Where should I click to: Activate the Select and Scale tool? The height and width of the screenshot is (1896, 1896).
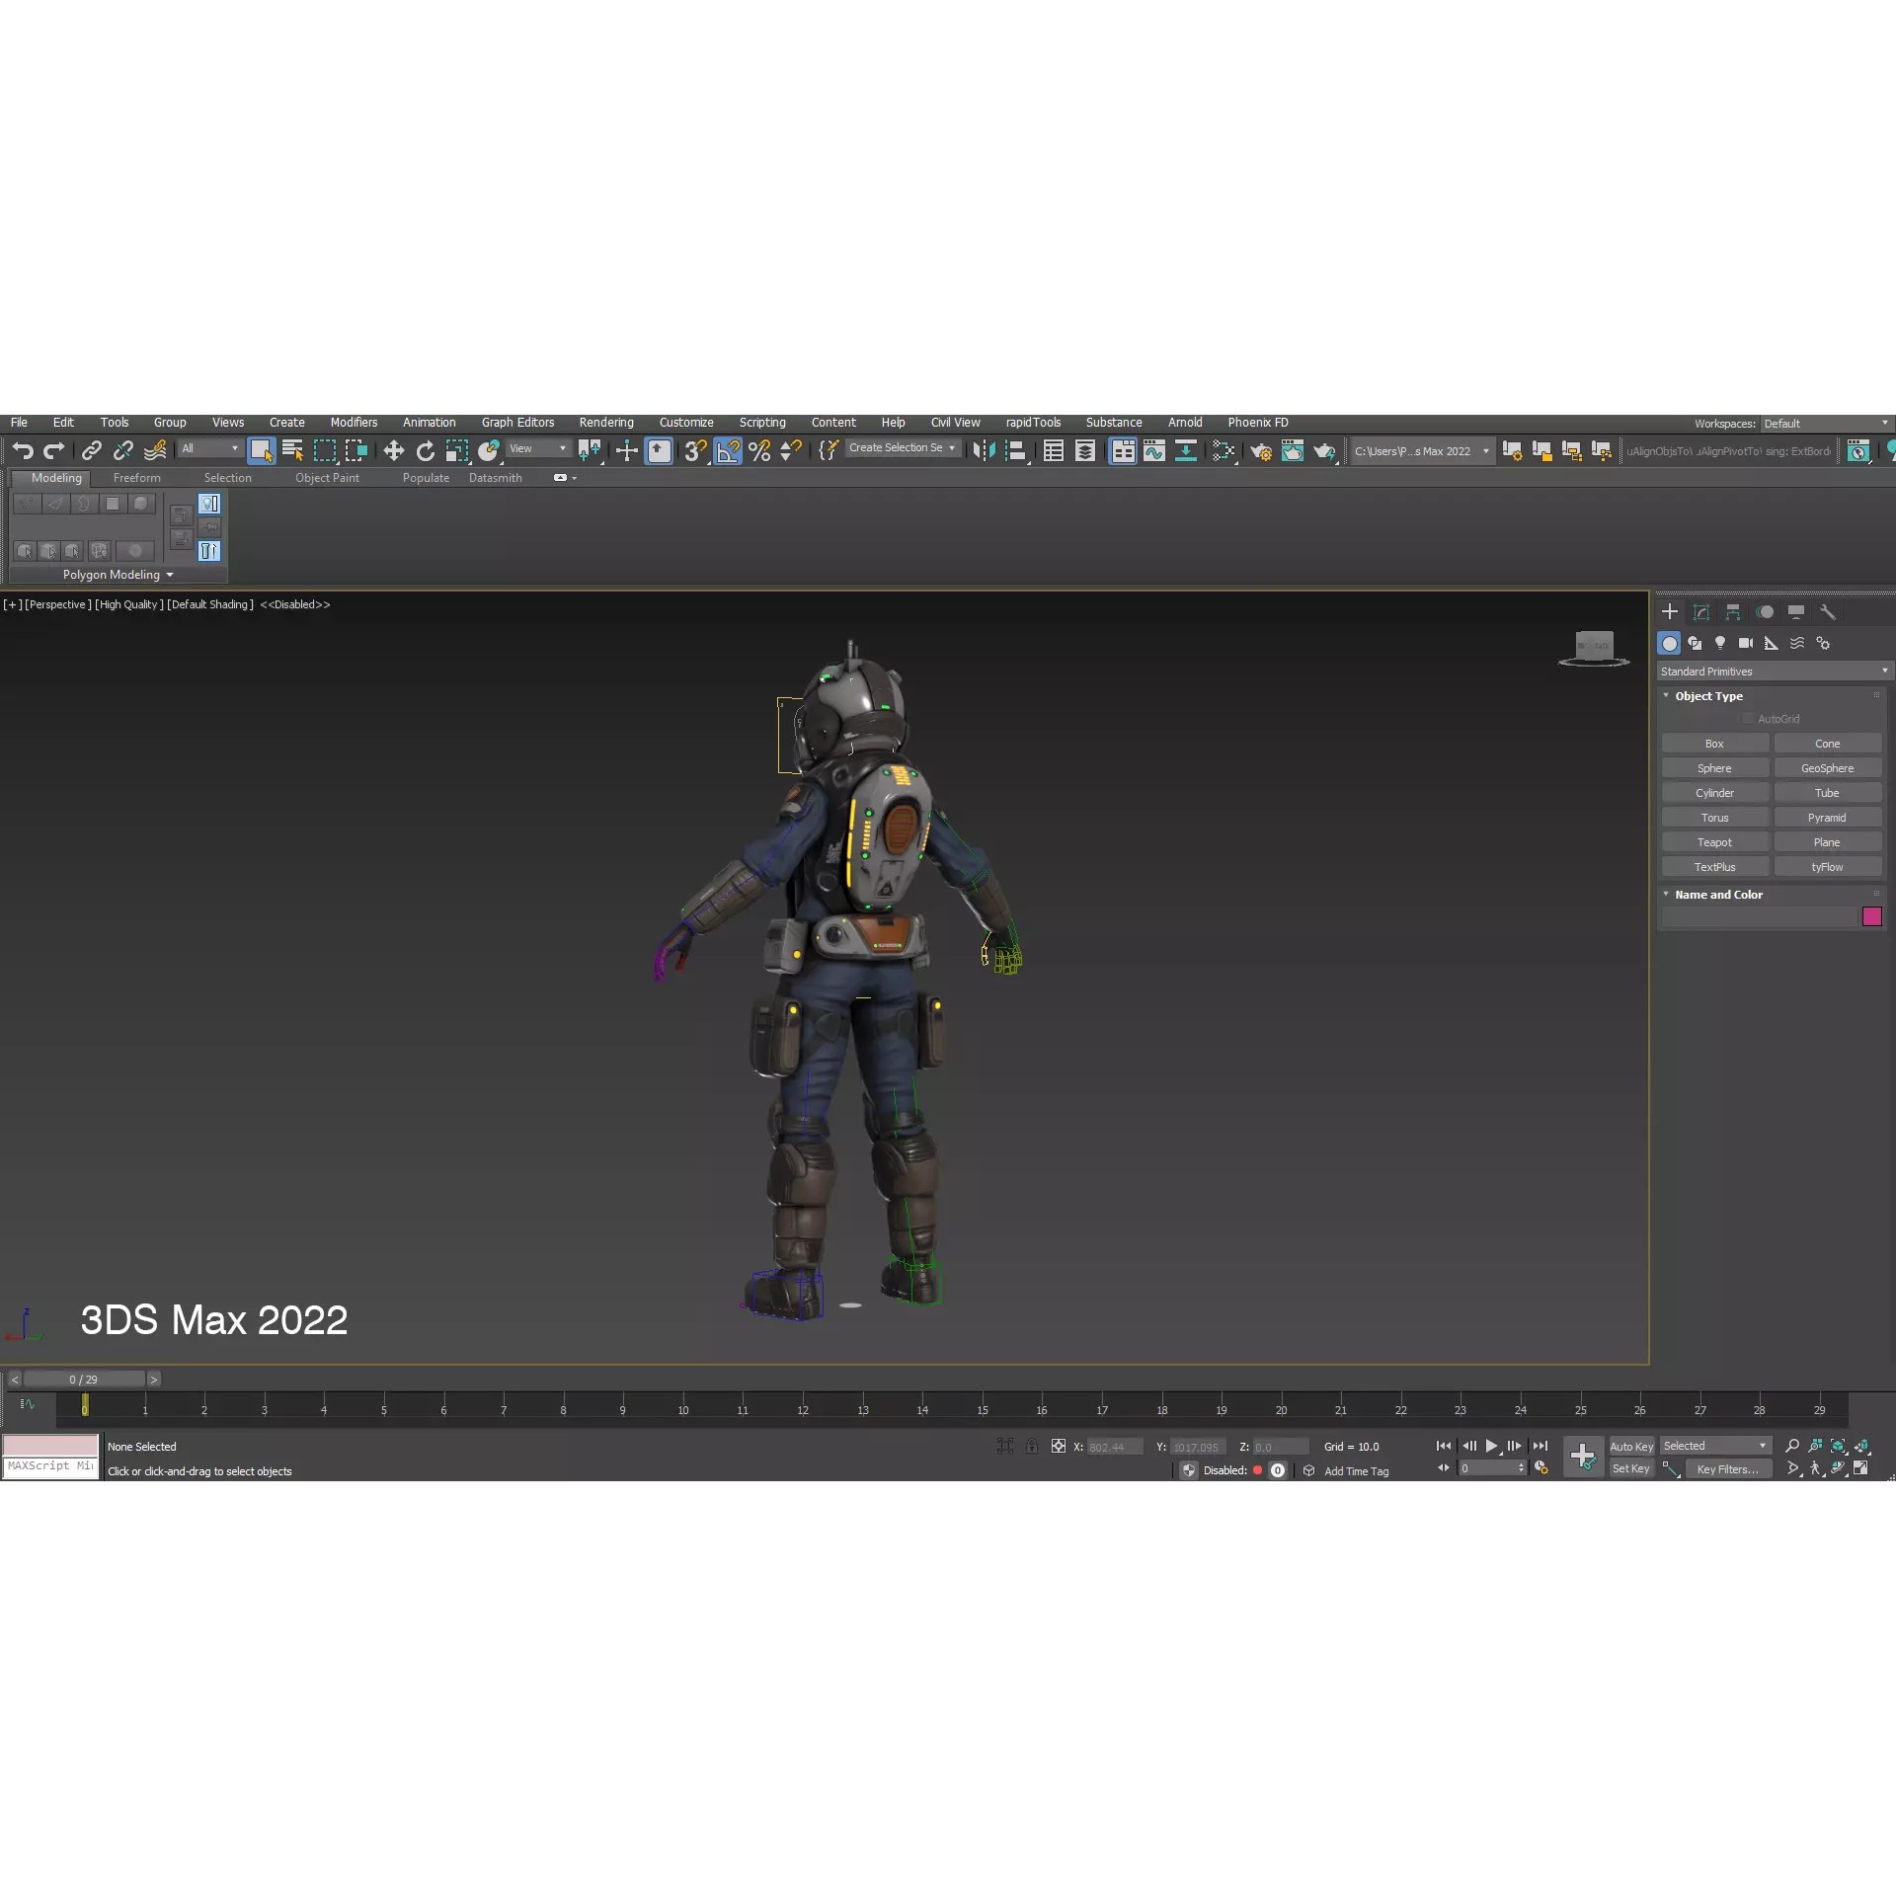(x=457, y=451)
